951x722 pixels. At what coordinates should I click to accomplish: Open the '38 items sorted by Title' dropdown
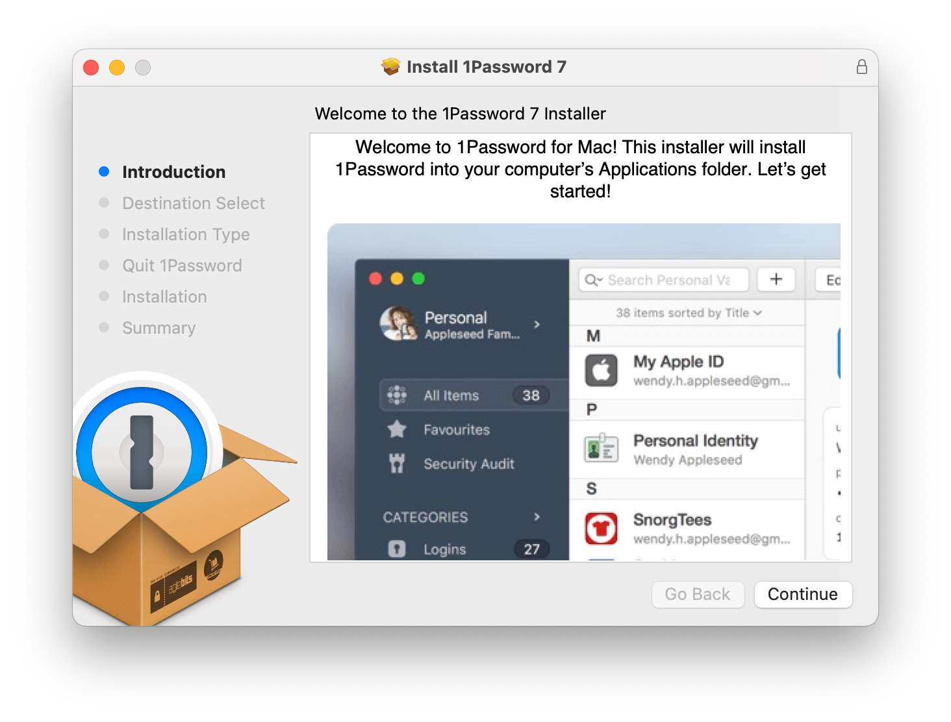coord(689,313)
